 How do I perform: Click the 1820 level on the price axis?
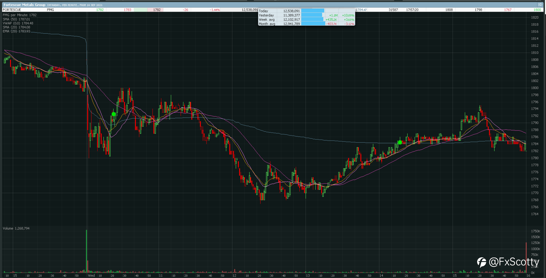pos(535,17)
